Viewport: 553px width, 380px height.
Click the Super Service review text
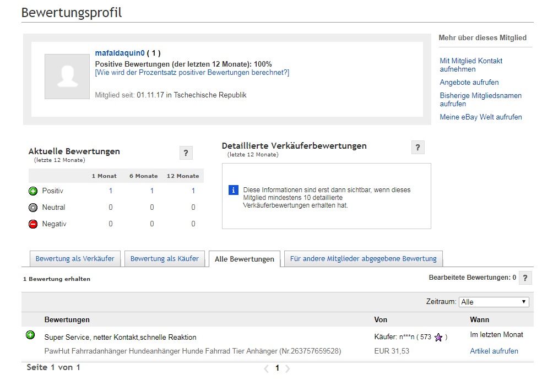120,338
